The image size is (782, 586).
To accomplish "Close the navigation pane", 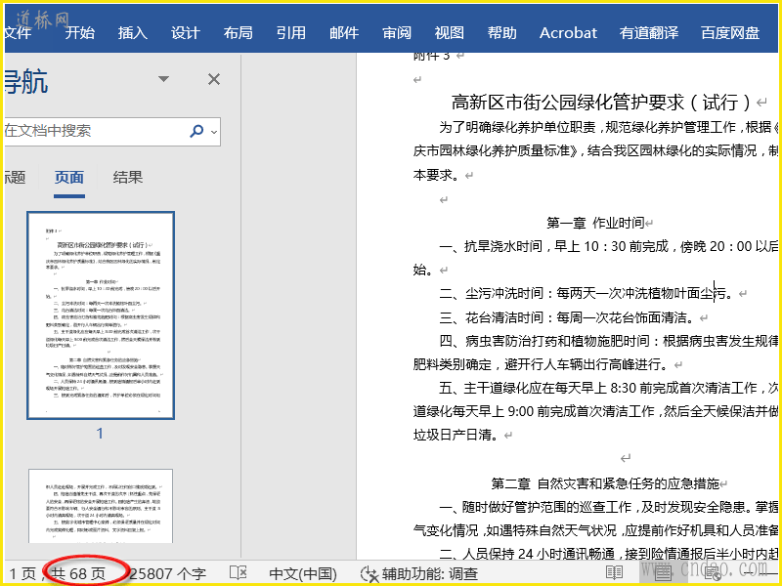I will pos(214,79).
